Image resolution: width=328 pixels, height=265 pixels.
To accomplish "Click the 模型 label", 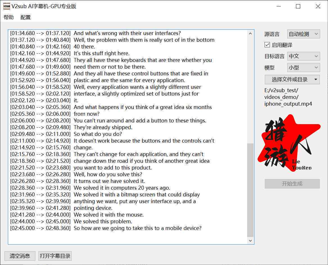I will (x=269, y=68).
